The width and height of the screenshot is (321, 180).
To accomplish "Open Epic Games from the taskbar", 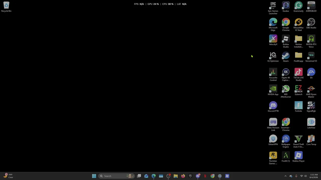I will click(190, 176).
